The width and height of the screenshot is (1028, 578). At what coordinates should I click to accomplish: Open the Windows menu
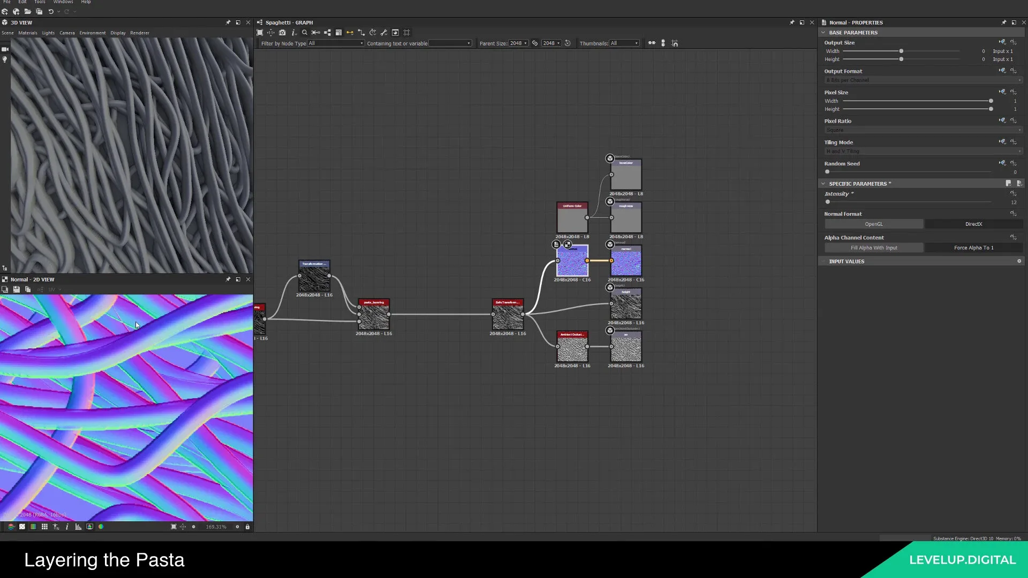pyautogui.click(x=63, y=2)
